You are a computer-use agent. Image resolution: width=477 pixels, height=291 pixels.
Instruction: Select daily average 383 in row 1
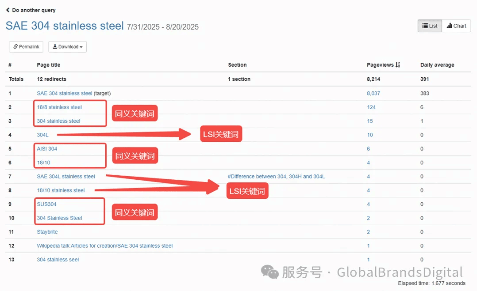tap(424, 93)
